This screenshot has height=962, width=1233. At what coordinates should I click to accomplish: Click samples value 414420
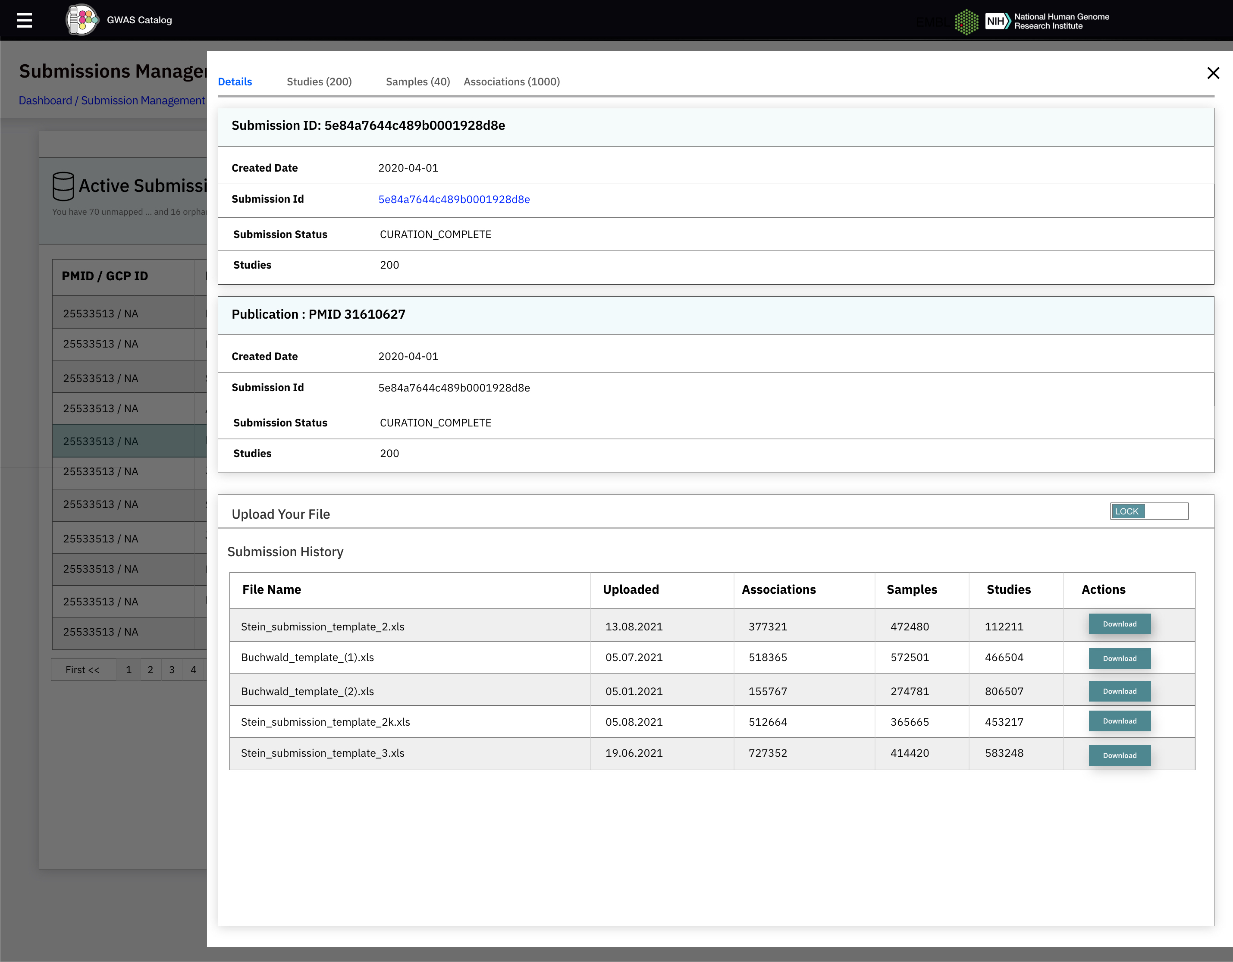coord(910,753)
